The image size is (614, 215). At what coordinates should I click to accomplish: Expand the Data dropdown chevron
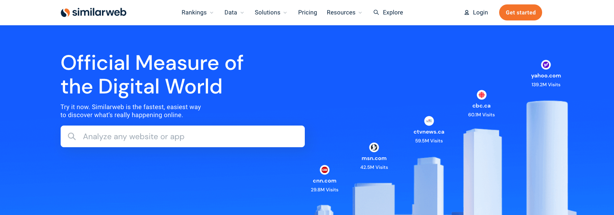coord(242,13)
